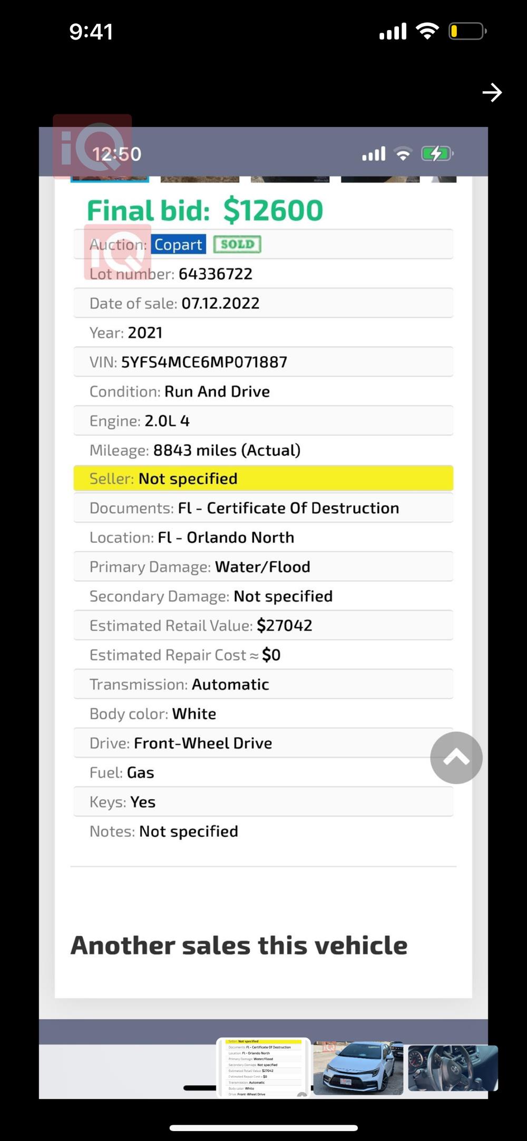This screenshot has width=527, height=1141.
Task: Tap the outer status bar battery icon
Action: [x=467, y=32]
